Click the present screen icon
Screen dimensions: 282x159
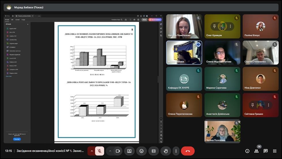click(129, 151)
